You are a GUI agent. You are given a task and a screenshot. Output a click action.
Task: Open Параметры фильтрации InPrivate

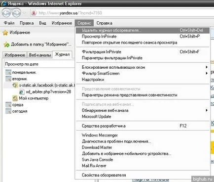[x=143, y=58]
